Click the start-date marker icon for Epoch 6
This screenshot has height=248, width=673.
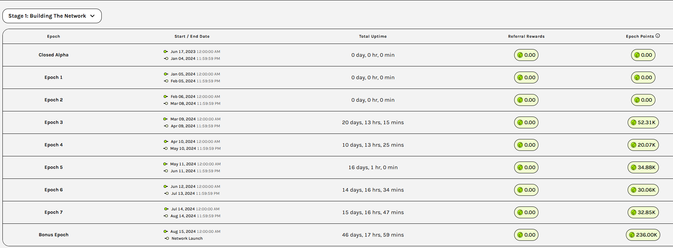pos(166,186)
